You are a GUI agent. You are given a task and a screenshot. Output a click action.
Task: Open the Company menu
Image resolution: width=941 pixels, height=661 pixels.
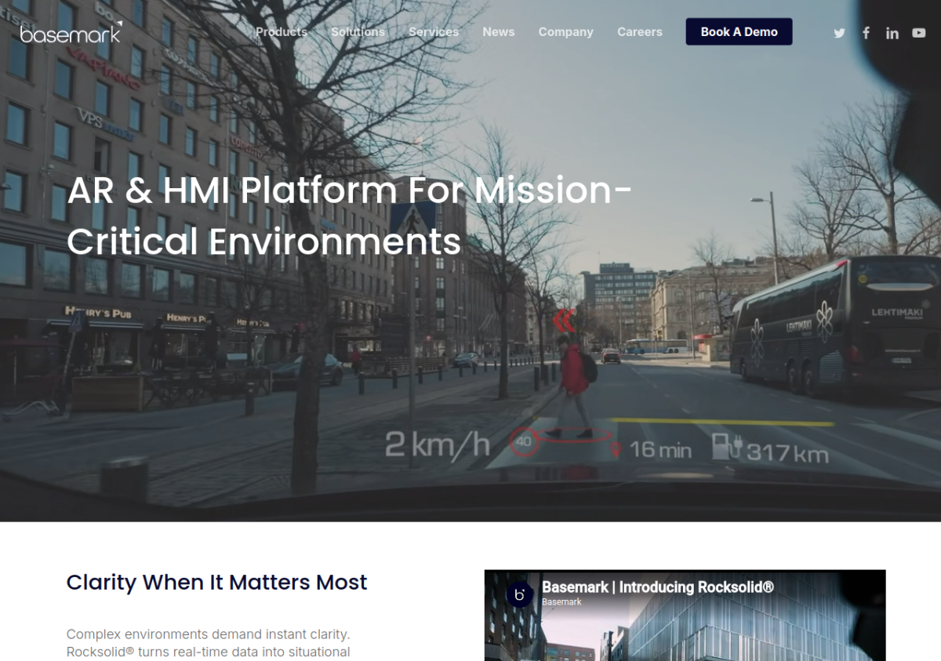click(x=565, y=32)
